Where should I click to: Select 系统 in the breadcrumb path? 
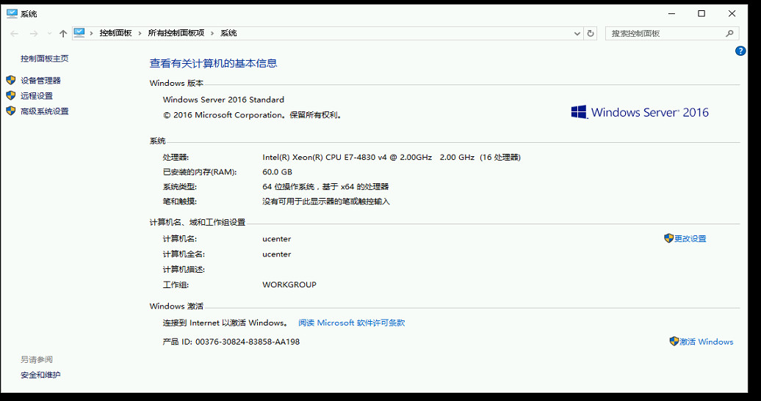pos(228,34)
